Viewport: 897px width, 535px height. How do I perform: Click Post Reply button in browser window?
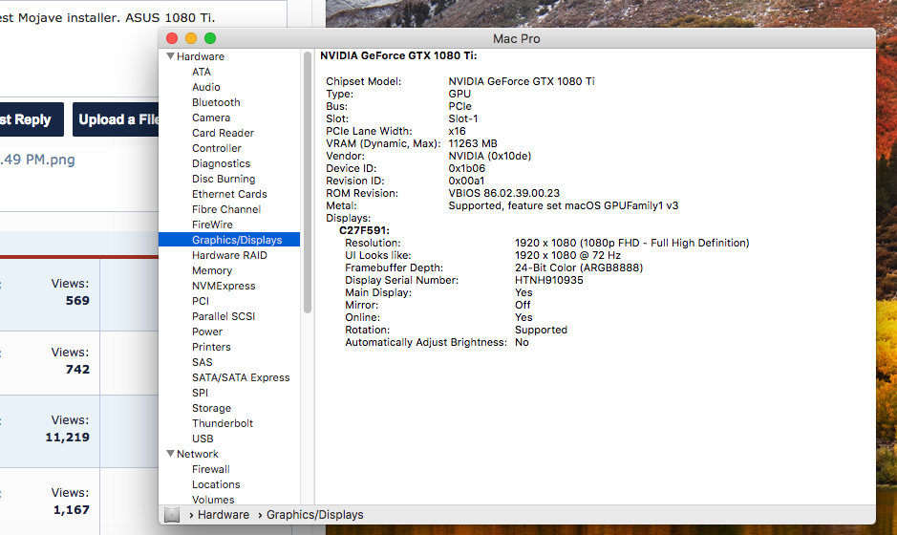click(32, 119)
